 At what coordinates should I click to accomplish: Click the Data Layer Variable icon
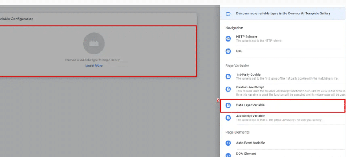point(228,106)
